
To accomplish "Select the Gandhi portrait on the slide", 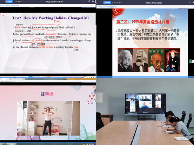I will coord(156,60).
